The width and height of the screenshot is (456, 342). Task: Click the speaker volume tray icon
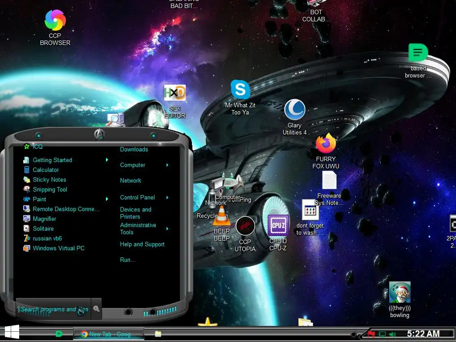392,334
